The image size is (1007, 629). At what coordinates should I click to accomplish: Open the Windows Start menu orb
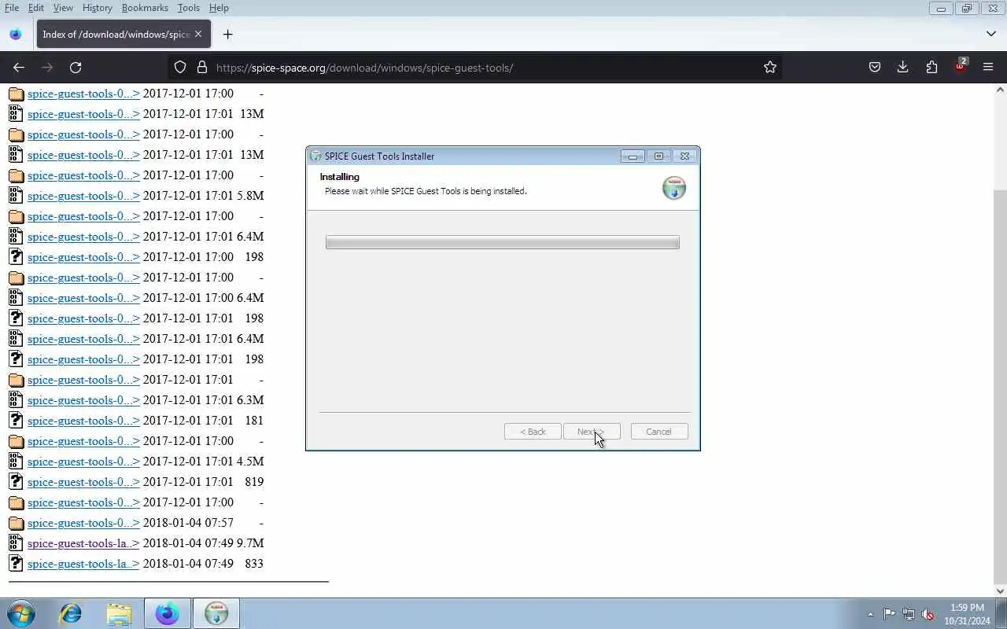(x=21, y=613)
